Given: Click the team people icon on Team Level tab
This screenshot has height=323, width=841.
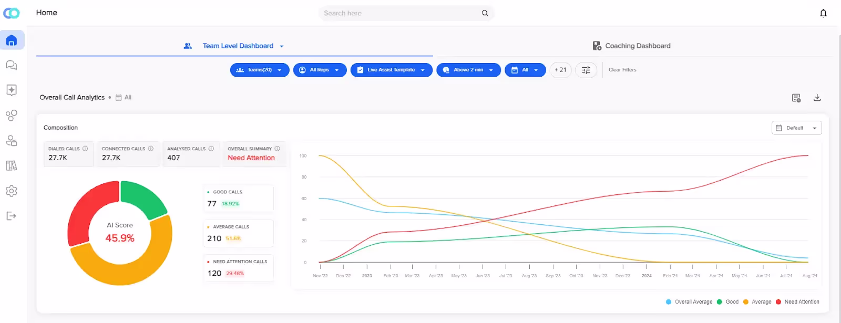Looking at the screenshot, I should click(x=188, y=46).
